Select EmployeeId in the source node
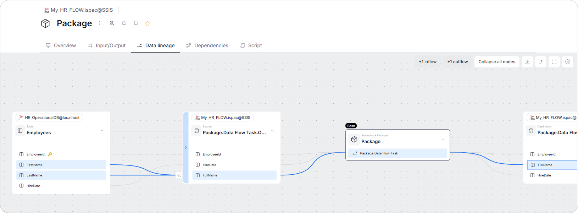 pos(234,154)
